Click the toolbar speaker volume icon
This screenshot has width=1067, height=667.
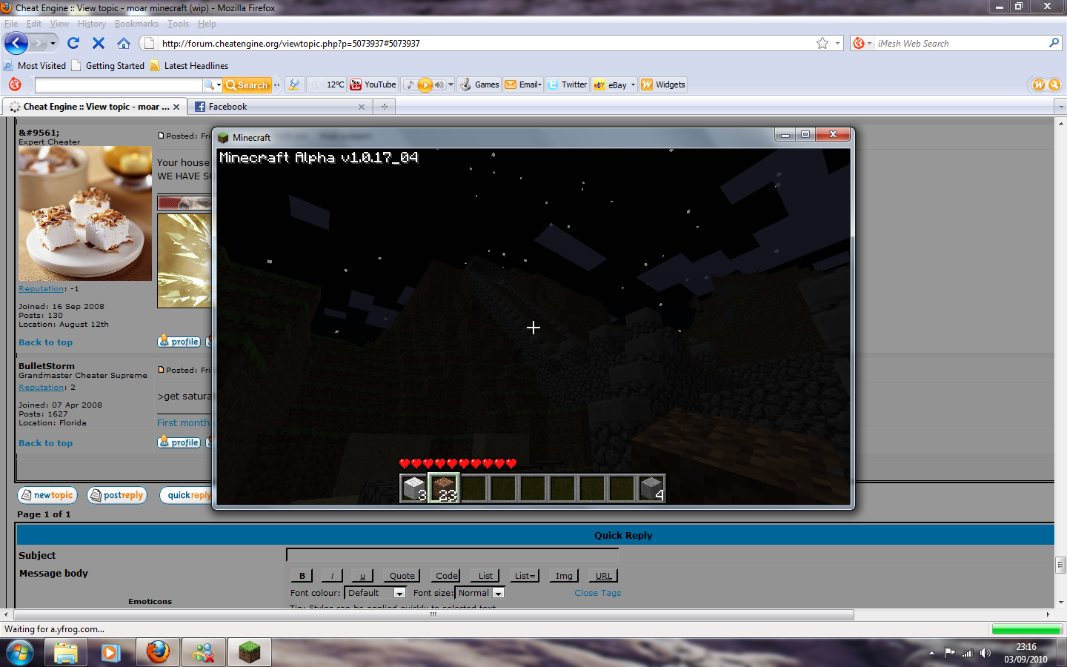coord(439,84)
